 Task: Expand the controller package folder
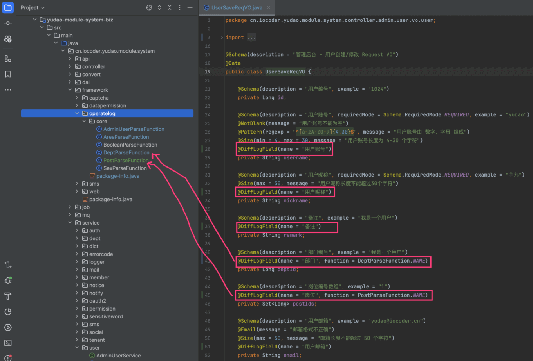click(x=70, y=66)
